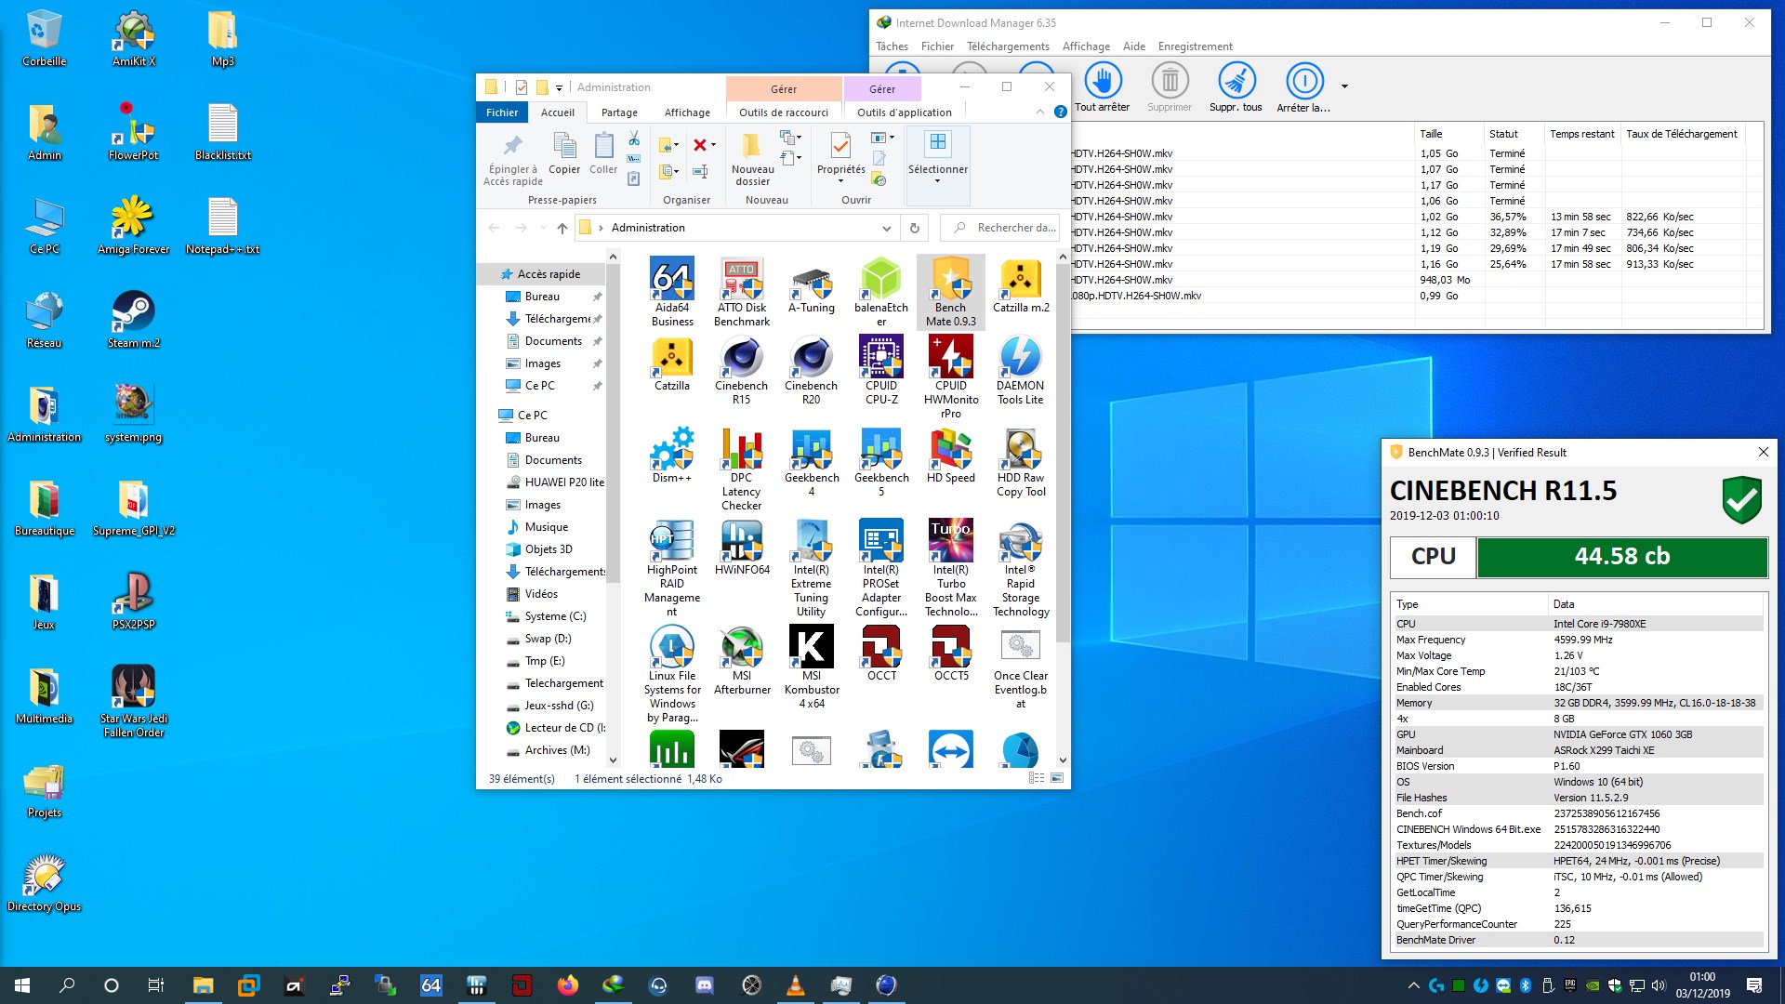The height and width of the screenshot is (1004, 1785).
Task: Open MSI Kombustor 4 x64 icon
Action: 812,667
